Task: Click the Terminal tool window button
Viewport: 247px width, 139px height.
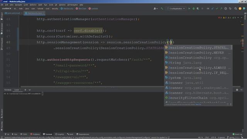Action: pyautogui.click(x=47, y=134)
